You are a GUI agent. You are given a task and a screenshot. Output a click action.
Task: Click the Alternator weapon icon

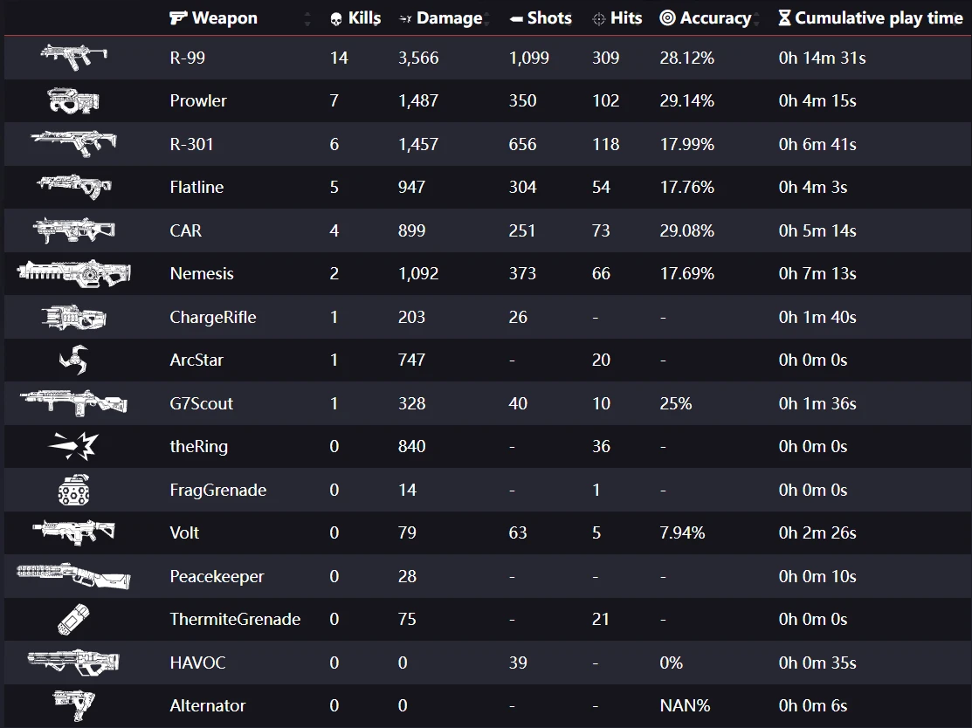pyautogui.click(x=73, y=704)
